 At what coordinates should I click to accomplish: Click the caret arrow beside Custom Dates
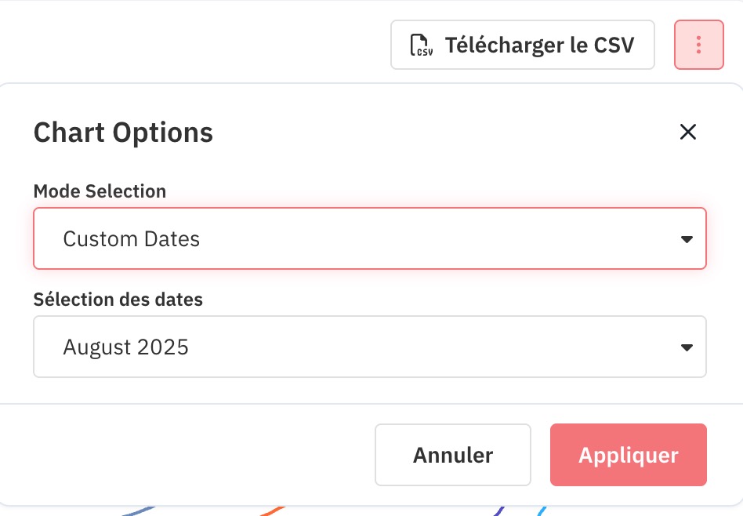point(687,239)
